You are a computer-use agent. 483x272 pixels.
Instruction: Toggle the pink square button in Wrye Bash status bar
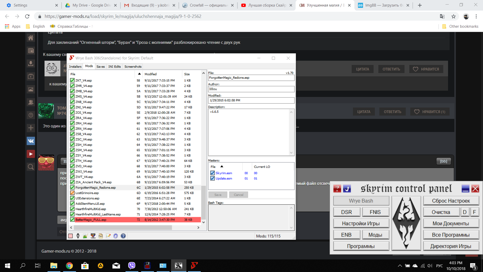pos(70,236)
